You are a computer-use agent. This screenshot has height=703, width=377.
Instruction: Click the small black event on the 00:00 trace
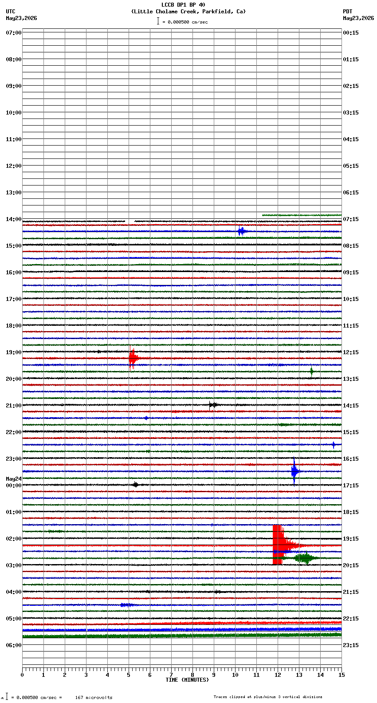point(135,485)
